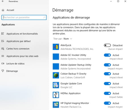The height and width of the screenshot is (110, 128).
Task: Click Lecture de vidéos camera icon
Action: point(3,64)
